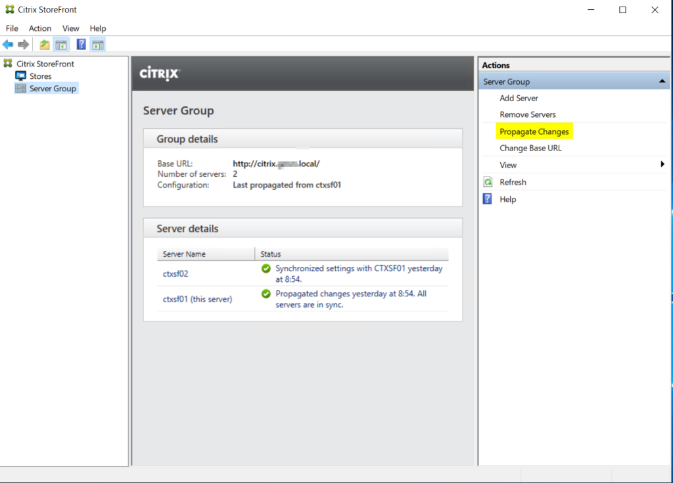Select ctxsf02 server row
The image size is (673, 483).
coord(175,273)
